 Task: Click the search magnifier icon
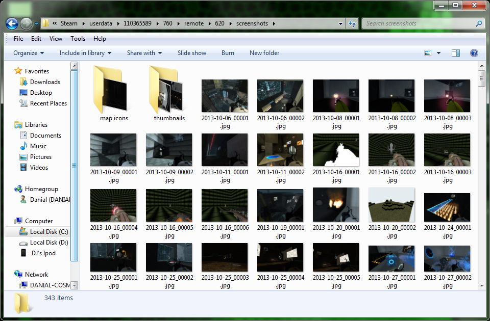478,23
